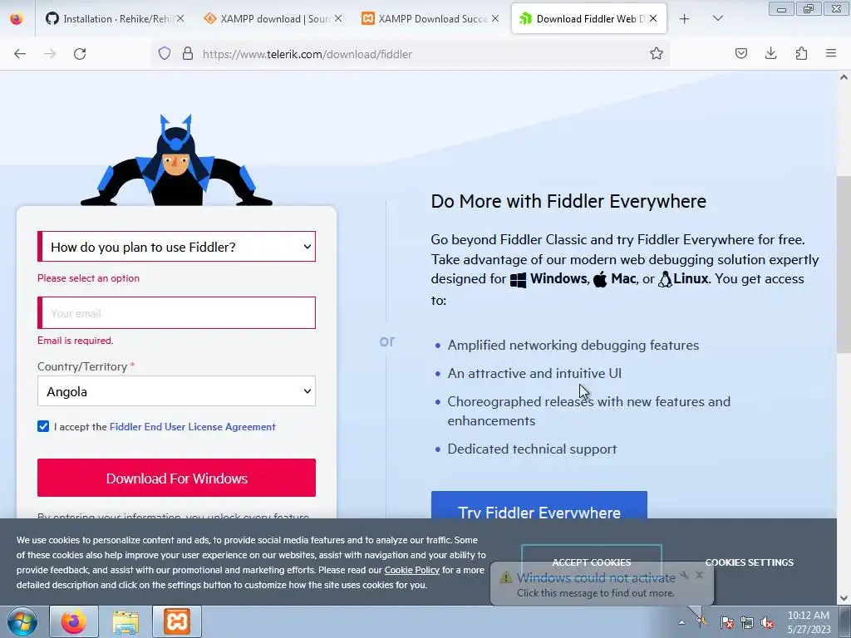Image resolution: width=851 pixels, height=638 pixels.
Task: Open Action Center flag icon
Action: (x=726, y=622)
